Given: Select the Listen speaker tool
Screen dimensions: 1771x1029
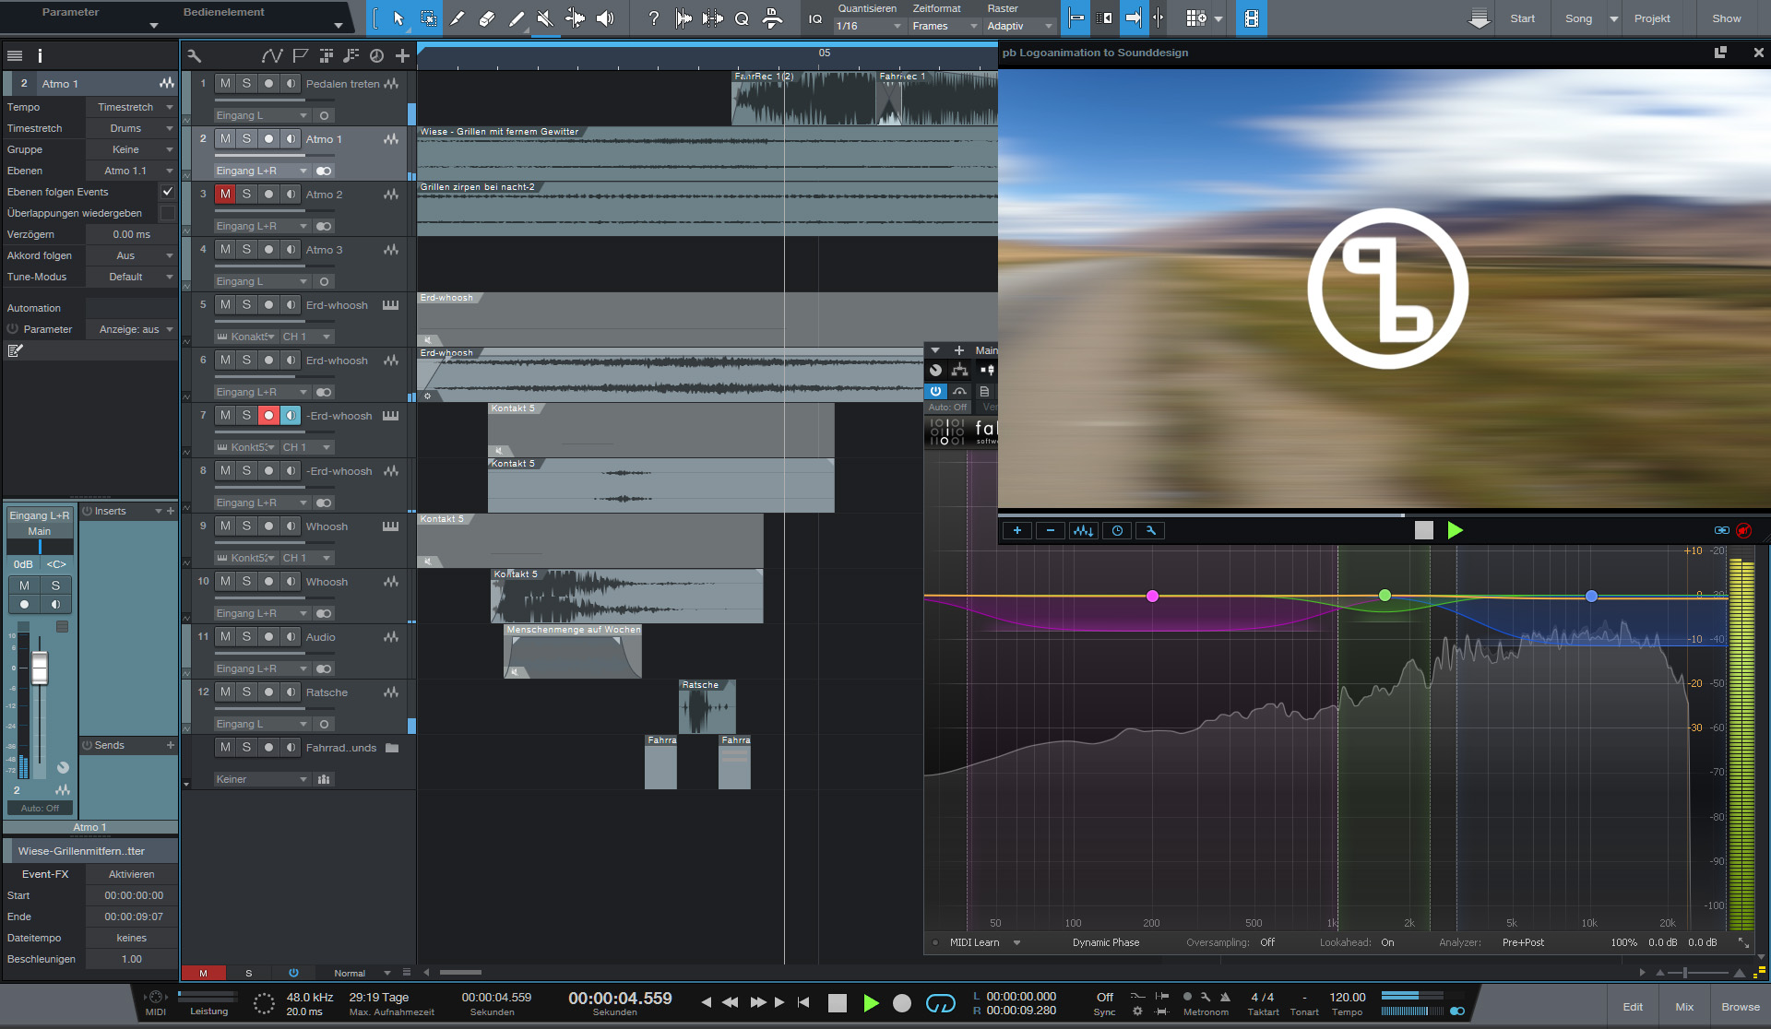Looking at the screenshot, I should [x=605, y=18].
